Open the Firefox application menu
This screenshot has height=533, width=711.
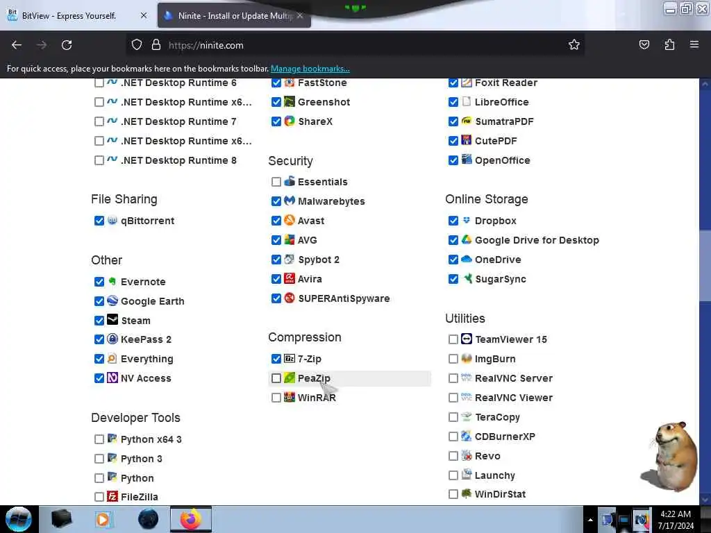click(x=694, y=45)
